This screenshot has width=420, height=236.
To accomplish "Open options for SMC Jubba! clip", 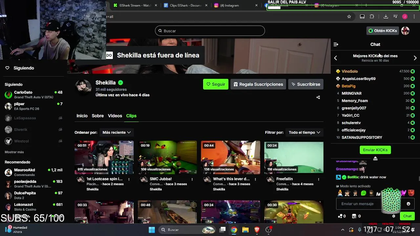I will (192, 179).
